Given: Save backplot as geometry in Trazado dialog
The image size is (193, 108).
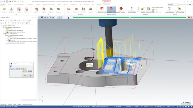Looking at the screenshot, I should 31,71.
